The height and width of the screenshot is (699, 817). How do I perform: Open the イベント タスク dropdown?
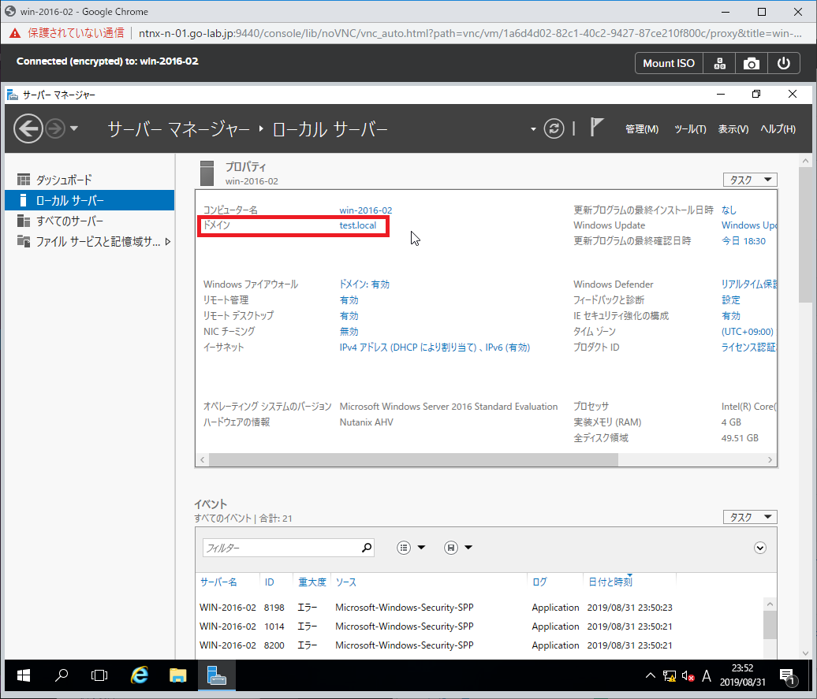point(750,517)
